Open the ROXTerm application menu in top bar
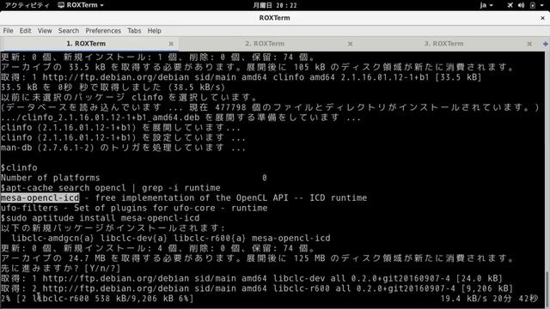The image size is (550, 309). 81,5
